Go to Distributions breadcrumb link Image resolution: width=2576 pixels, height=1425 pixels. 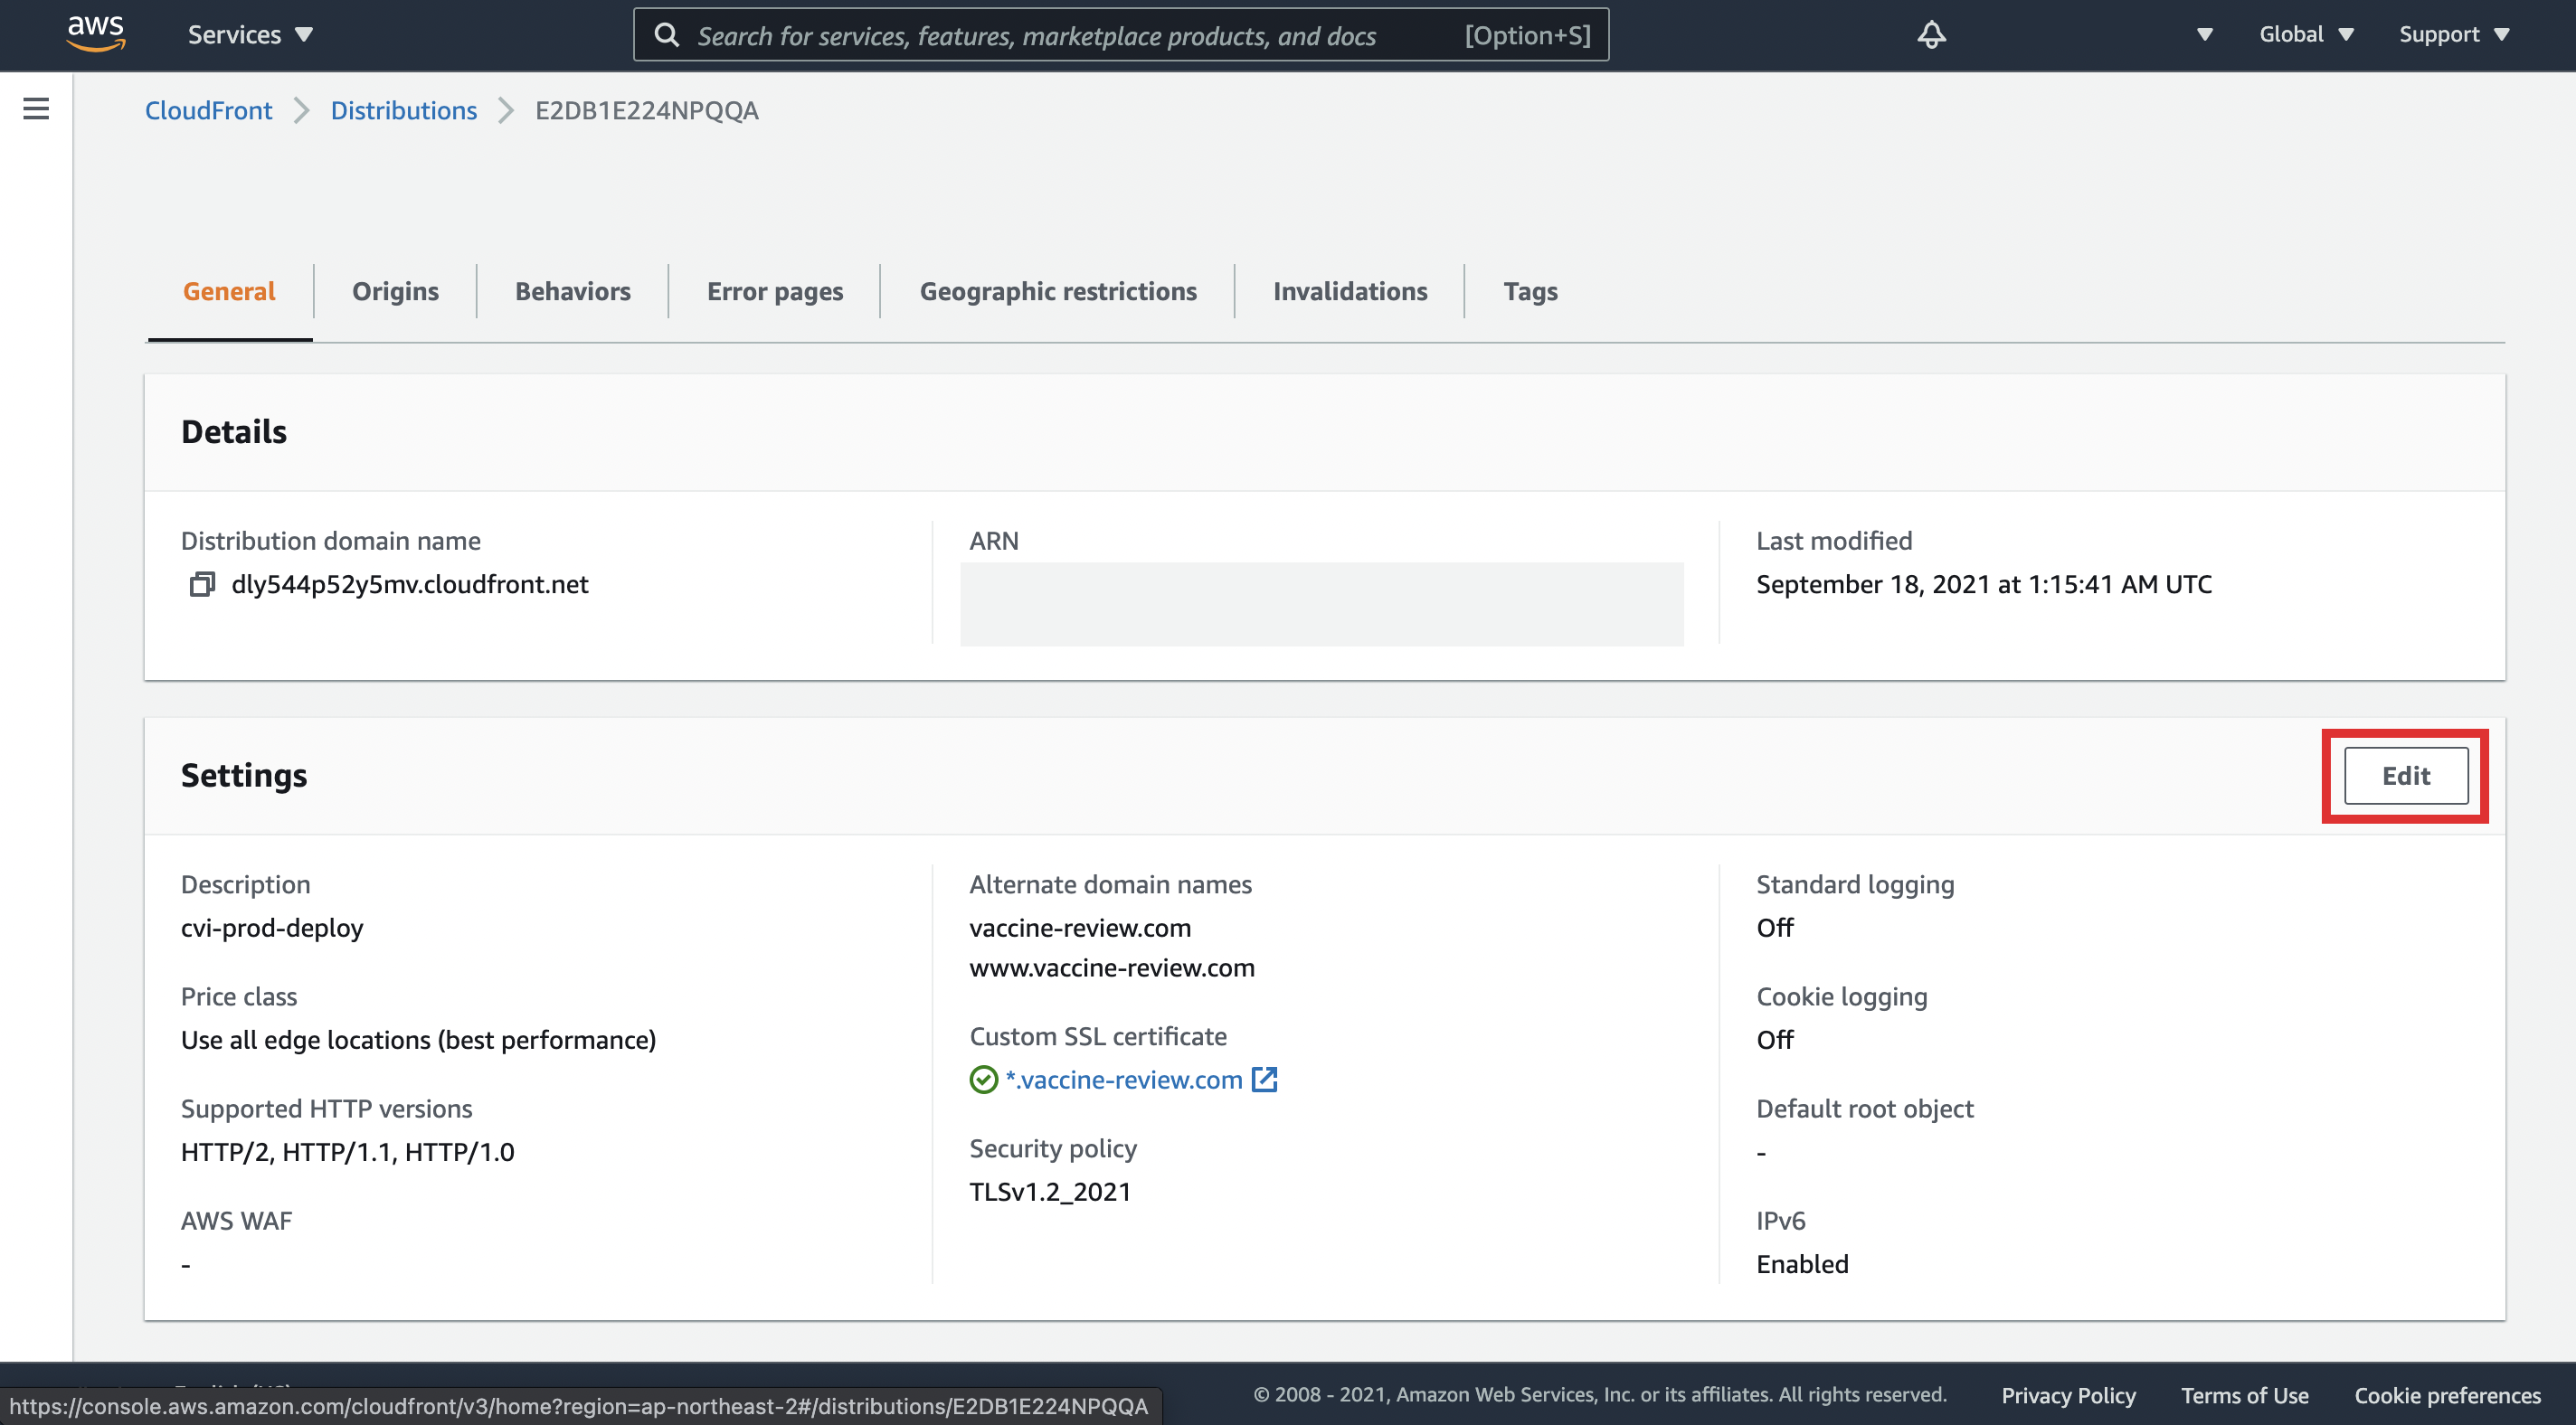click(403, 110)
